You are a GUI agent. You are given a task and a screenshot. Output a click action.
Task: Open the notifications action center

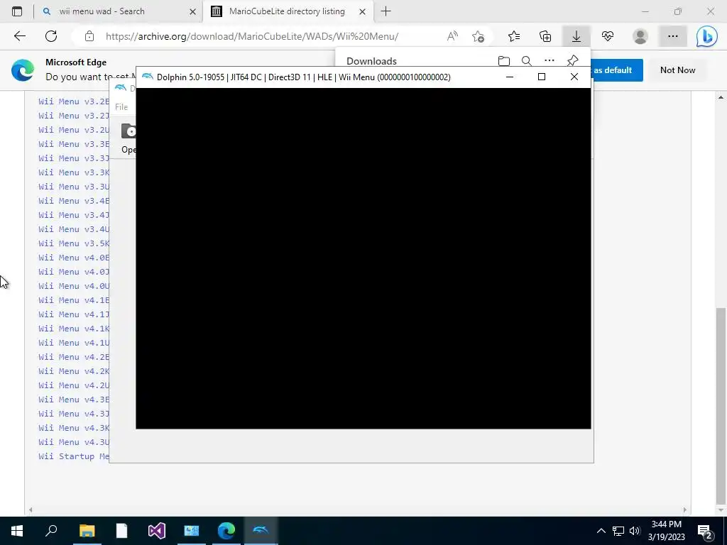click(705, 531)
